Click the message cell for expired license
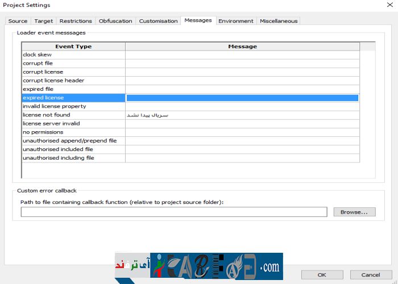 242,98
